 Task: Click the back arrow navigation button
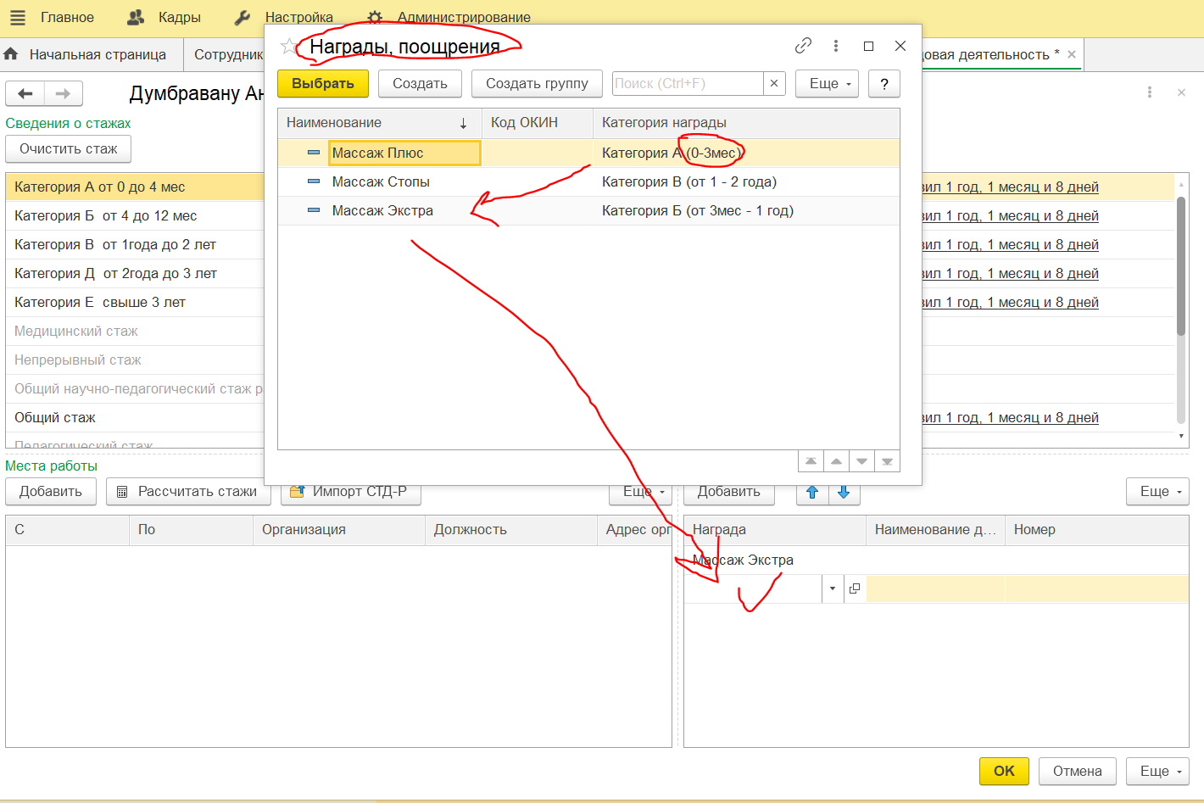point(25,93)
